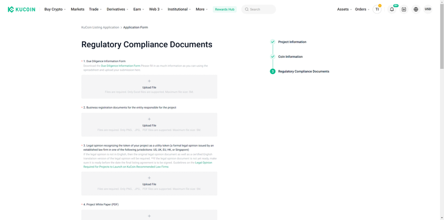Click the download app icon
This screenshot has height=220, width=444.
[x=404, y=9]
